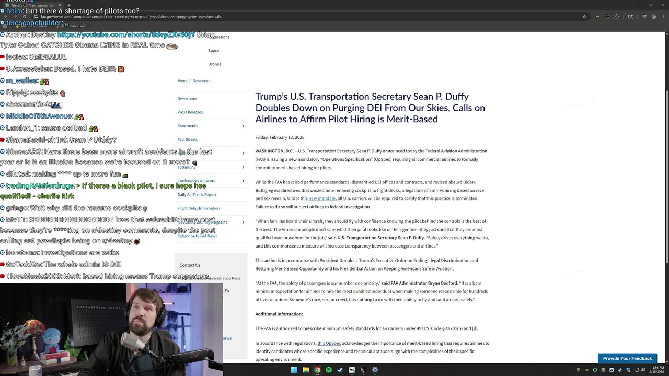Expand the Testimony sidebar section

click(243, 167)
